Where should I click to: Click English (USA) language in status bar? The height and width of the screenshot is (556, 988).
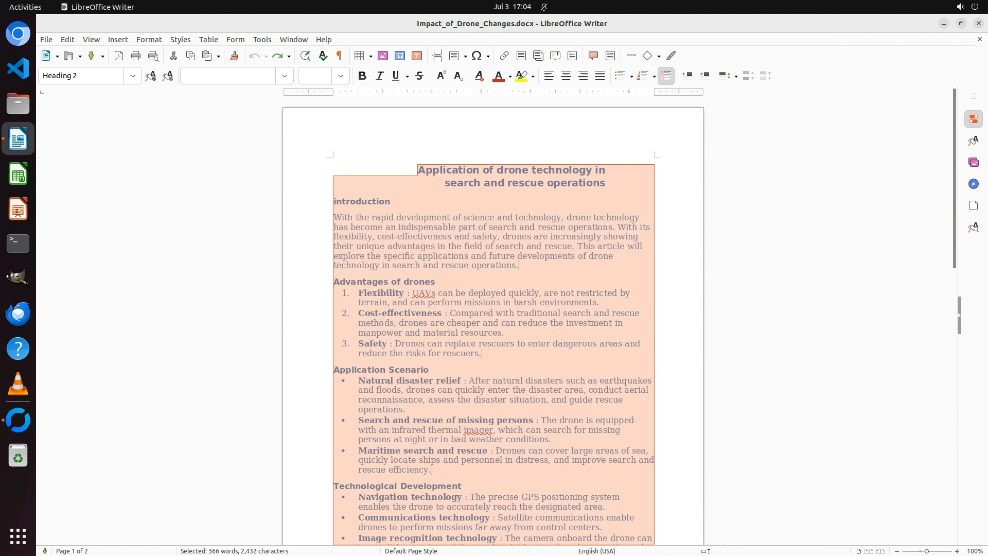pos(596,551)
